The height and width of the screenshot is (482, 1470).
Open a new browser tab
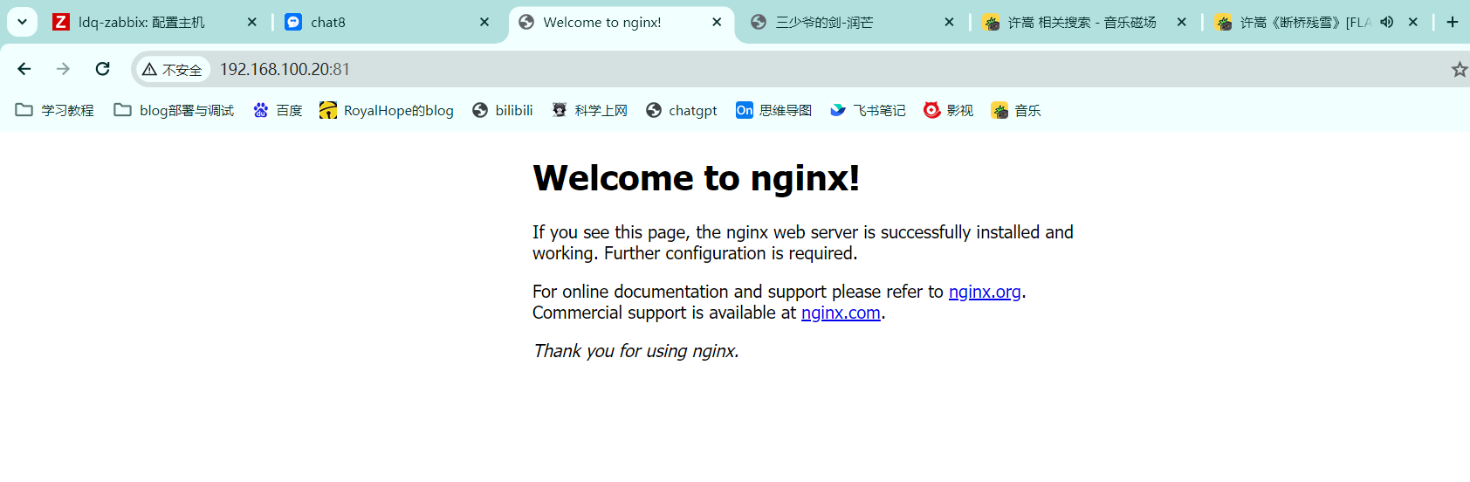(1452, 22)
